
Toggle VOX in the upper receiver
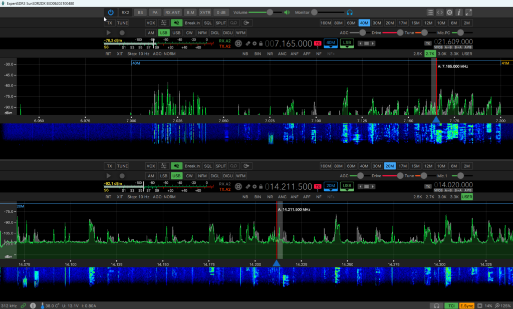point(151,23)
